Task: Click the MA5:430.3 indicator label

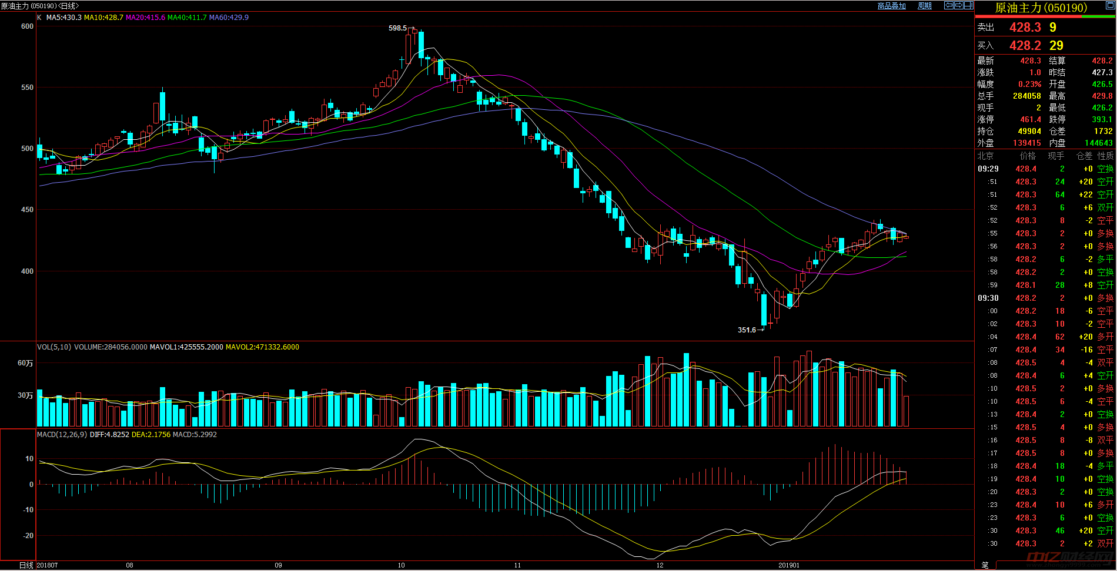Action: click(x=64, y=18)
